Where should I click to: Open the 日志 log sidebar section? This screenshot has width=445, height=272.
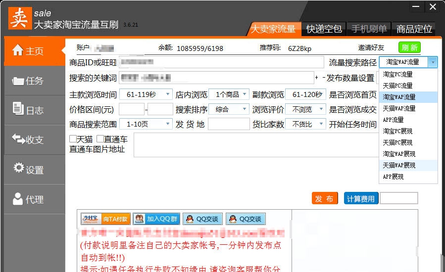35,110
